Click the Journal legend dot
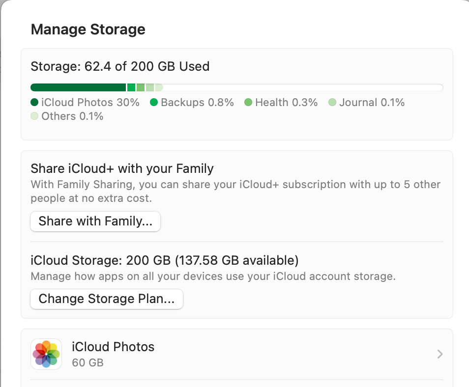Screen dimensions: 469x387 point(332,103)
